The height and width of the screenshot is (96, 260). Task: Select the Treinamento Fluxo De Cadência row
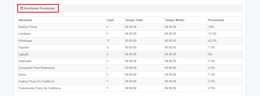coord(130,88)
